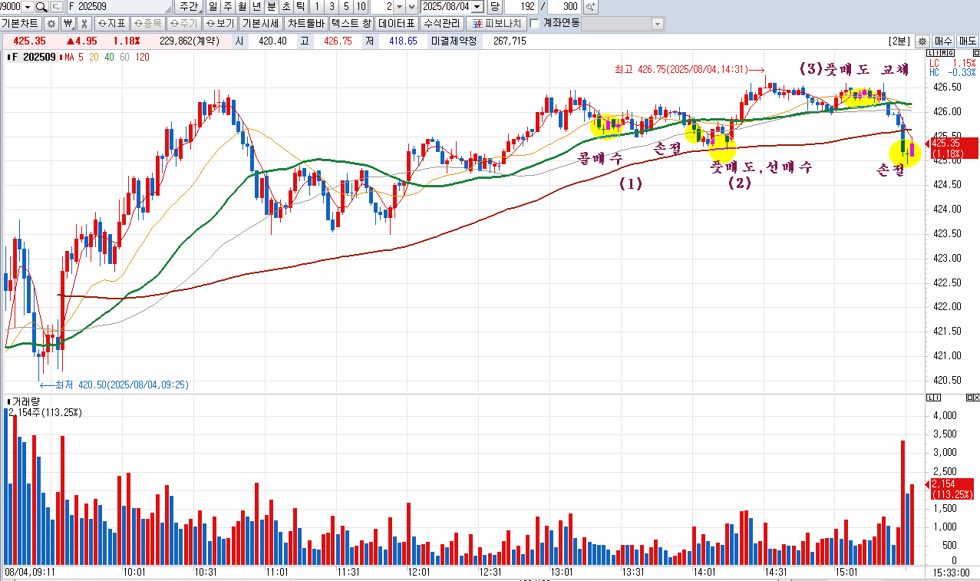Image resolution: width=980 pixels, height=581 pixels.
Task: Click the 기본시세 button
Action: click(261, 24)
